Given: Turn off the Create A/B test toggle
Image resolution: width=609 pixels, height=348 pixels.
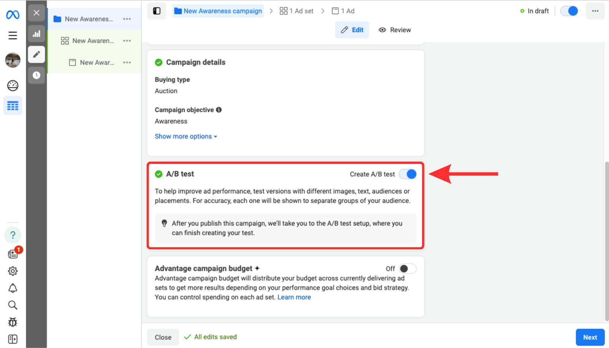Looking at the screenshot, I should (408, 174).
